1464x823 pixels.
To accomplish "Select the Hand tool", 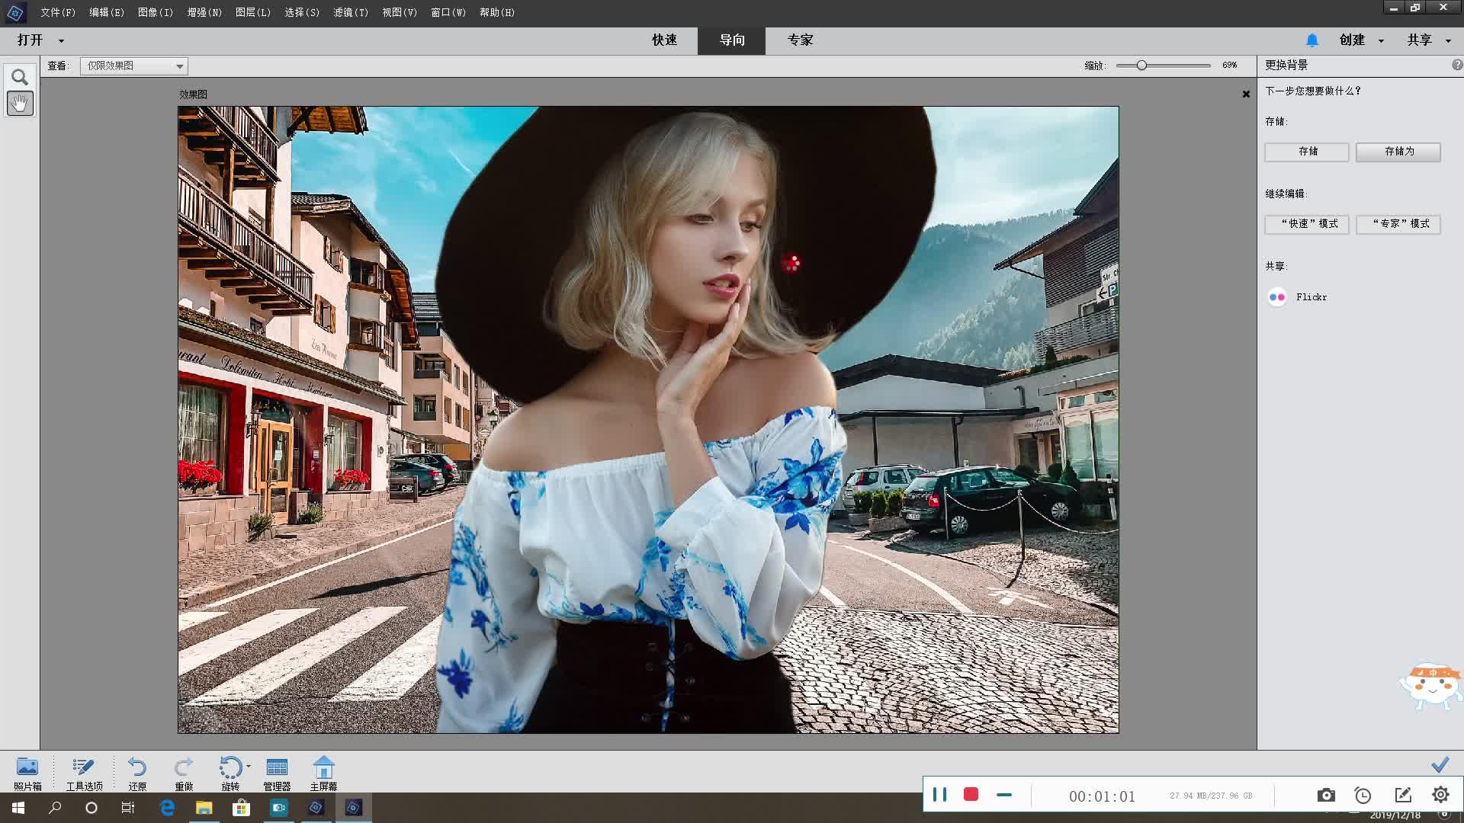I will (20, 103).
